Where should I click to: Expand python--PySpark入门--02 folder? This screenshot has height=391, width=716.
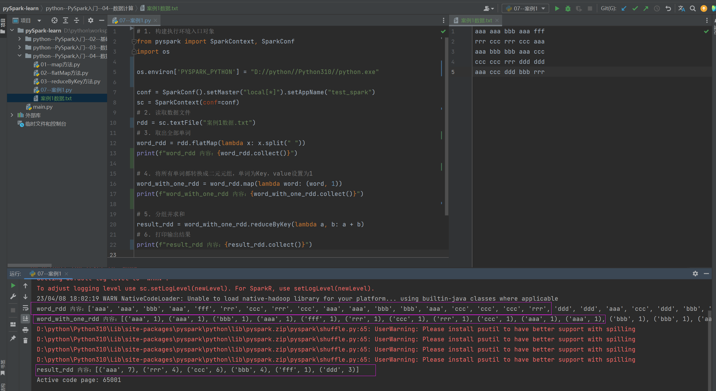(x=19, y=39)
